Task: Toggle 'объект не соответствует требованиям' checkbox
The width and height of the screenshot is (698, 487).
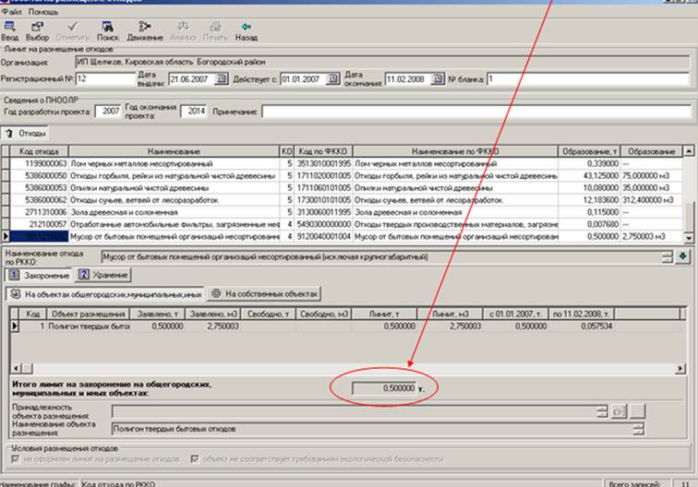Action: click(x=196, y=458)
